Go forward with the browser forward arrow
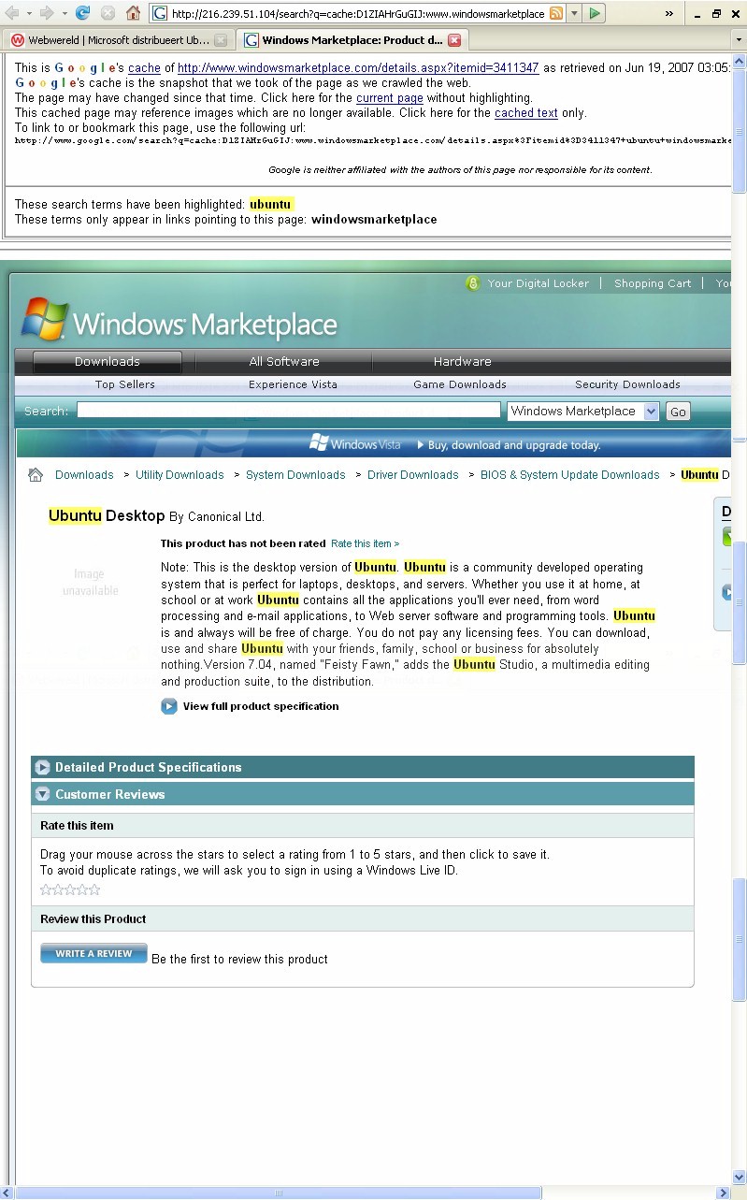 point(45,13)
